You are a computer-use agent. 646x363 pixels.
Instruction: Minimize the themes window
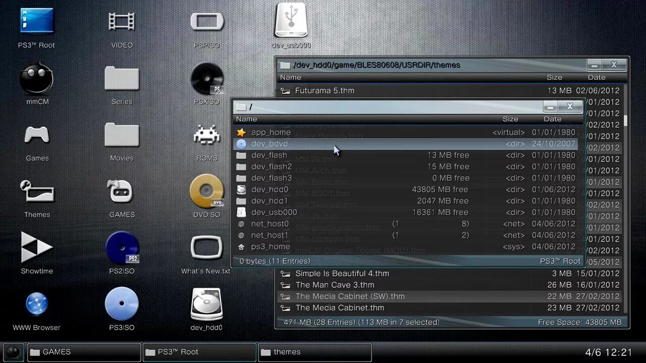[x=594, y=65]
